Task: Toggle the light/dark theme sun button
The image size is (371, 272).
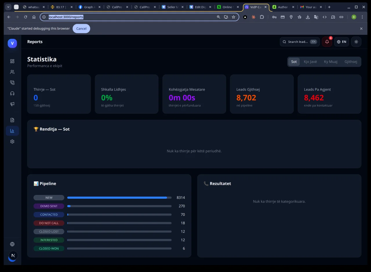Action: [356, 42]
